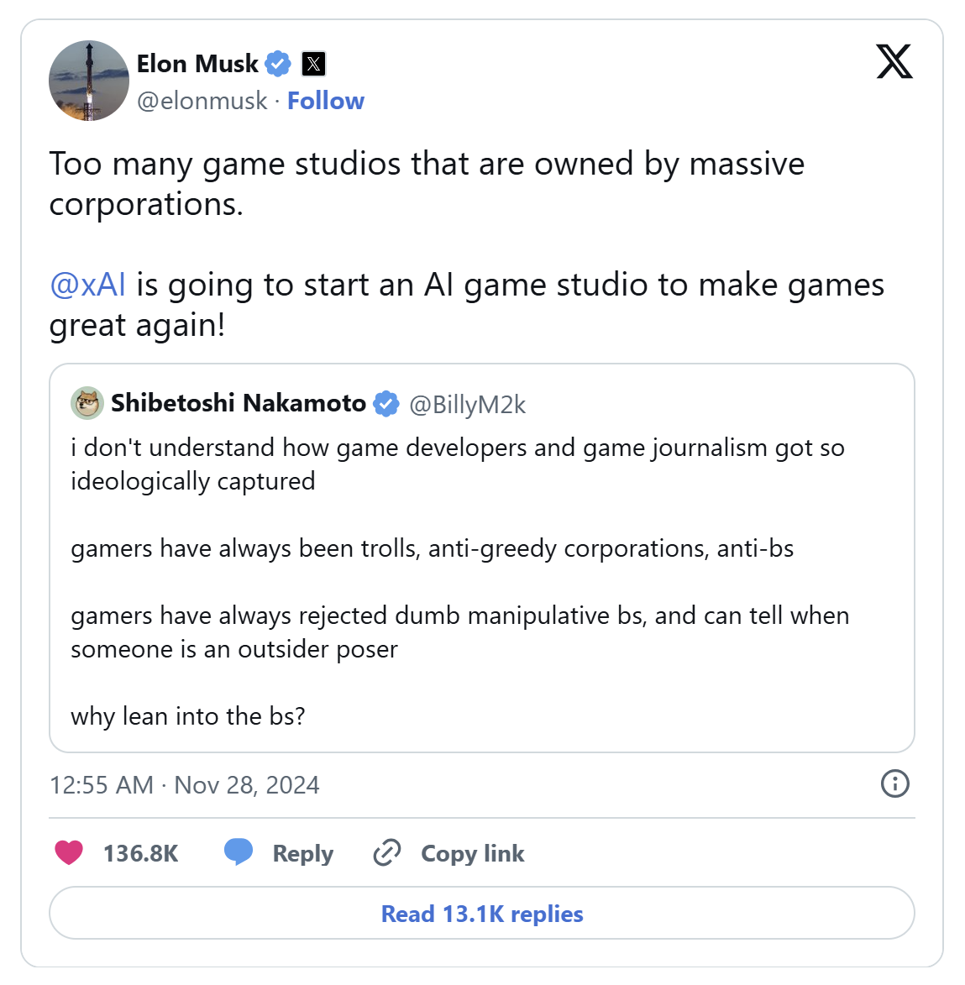Open the @BillyM2k handle
Image resolution: width=965 pixels, height=985 pixels.
(x=466, y=403)
